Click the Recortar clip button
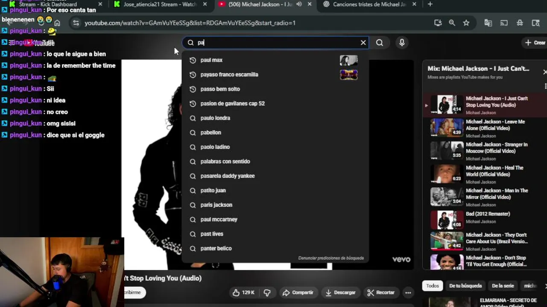This screenshot has height=307, width=547. [x=381, y=293]
